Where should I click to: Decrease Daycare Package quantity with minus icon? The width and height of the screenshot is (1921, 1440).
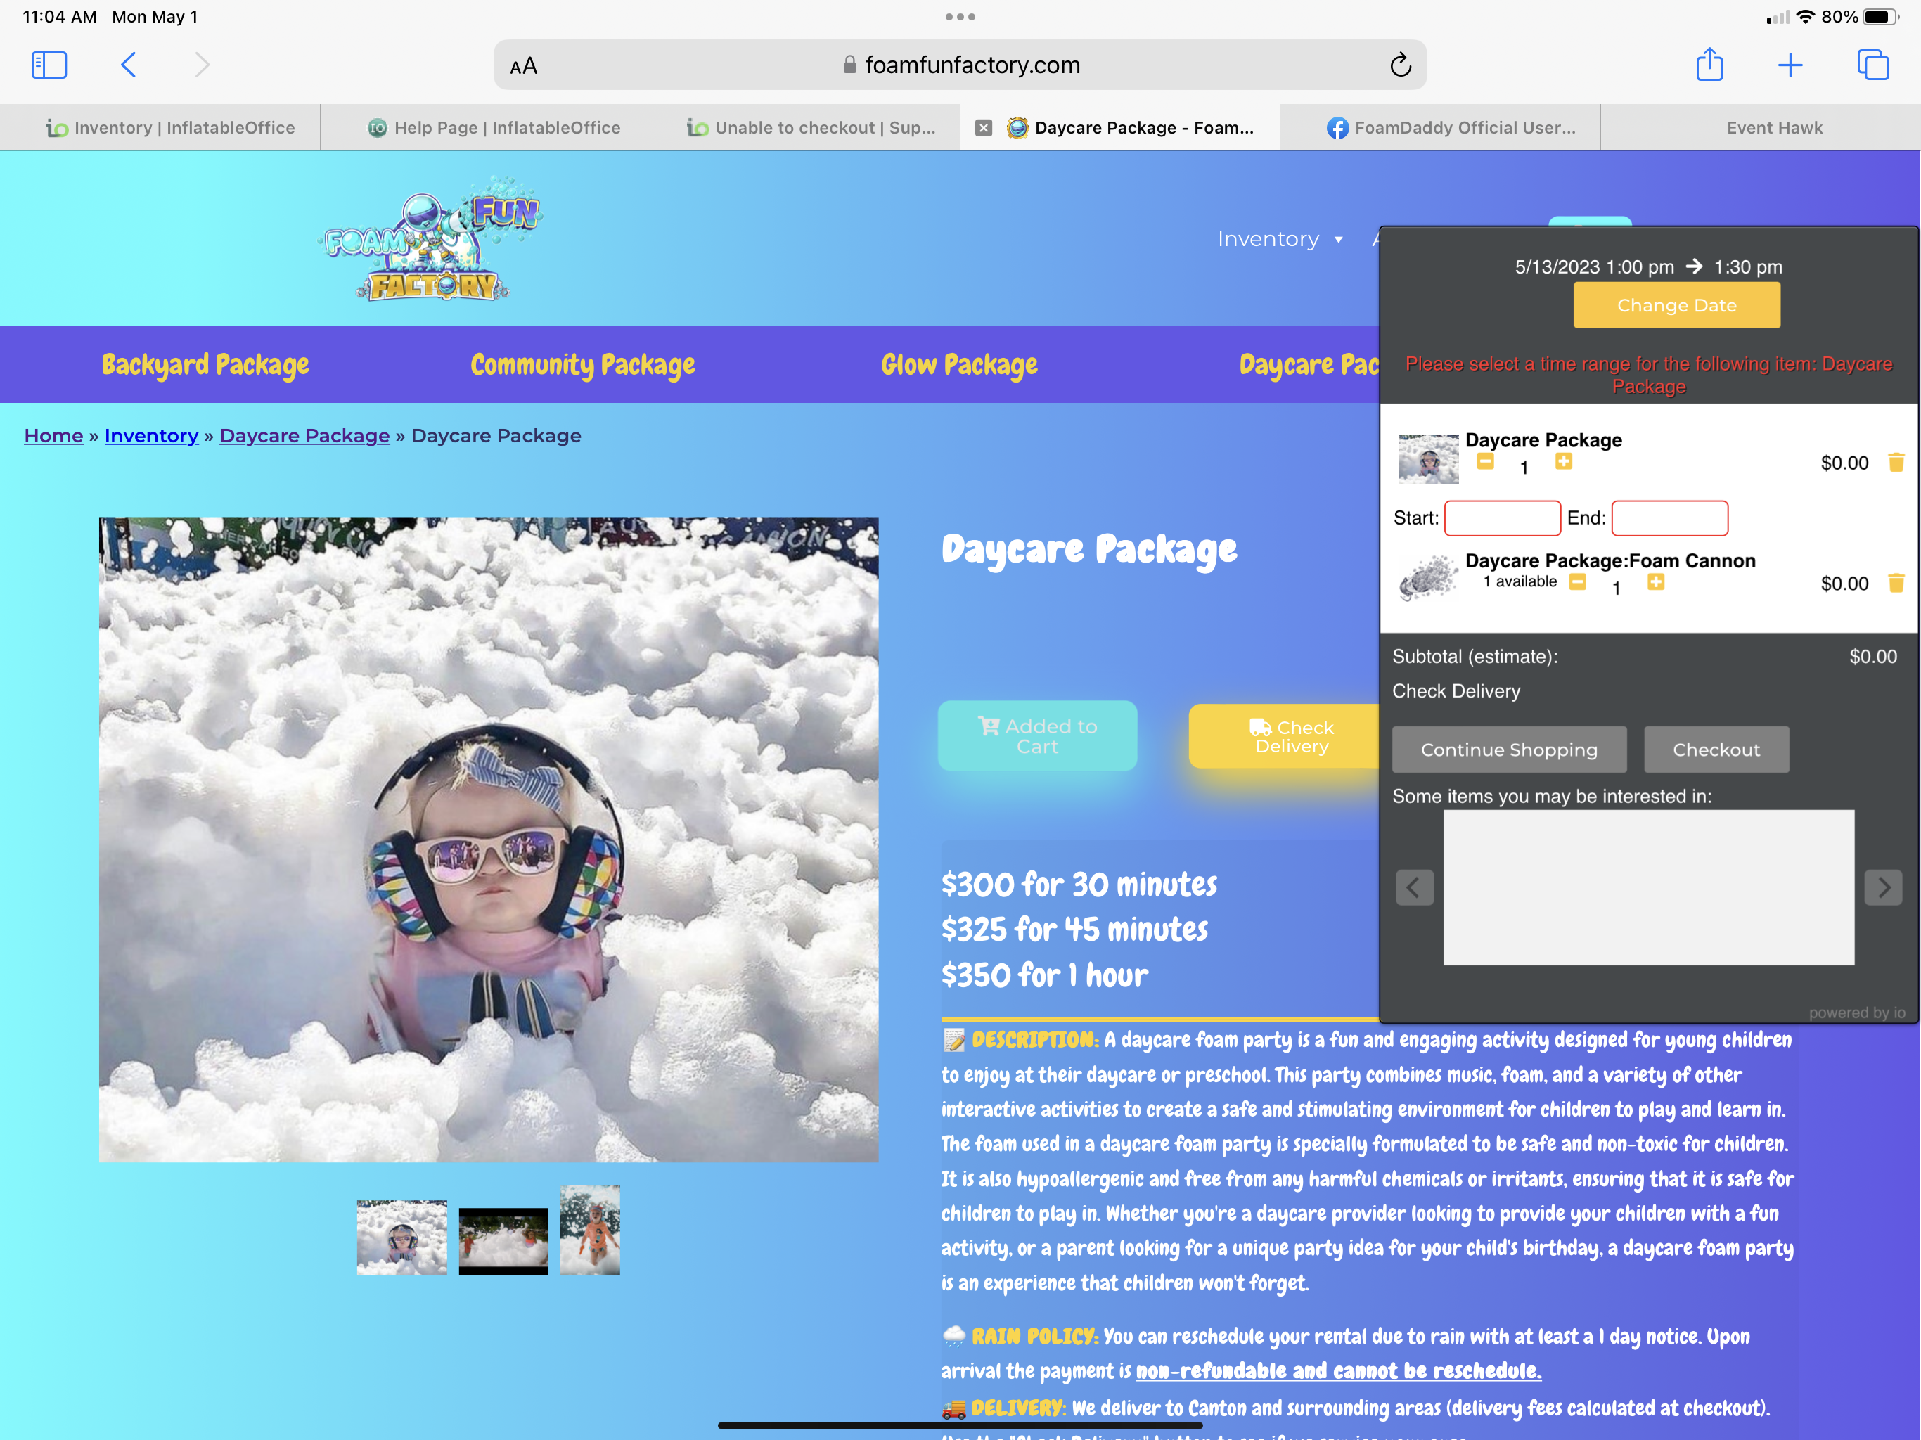[1485, 461]
